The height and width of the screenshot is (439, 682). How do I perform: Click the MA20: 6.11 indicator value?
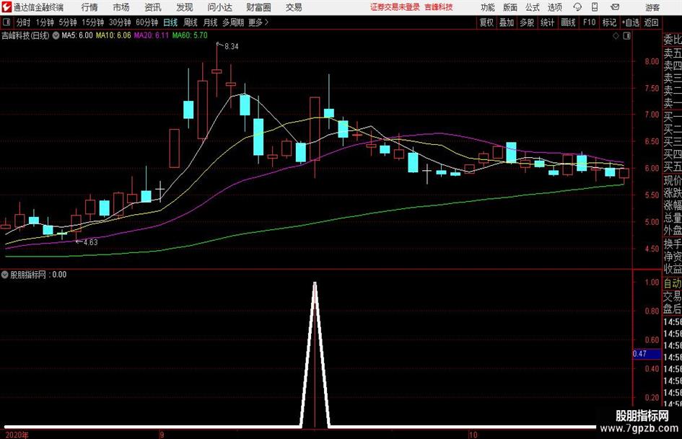151,35
